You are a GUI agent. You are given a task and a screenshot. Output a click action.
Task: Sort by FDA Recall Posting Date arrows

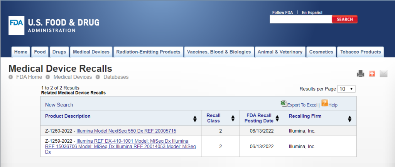point(277,118)
